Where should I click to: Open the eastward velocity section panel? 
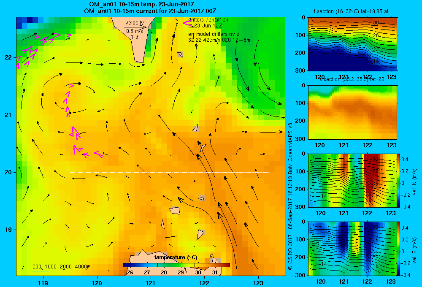(352, 249)
